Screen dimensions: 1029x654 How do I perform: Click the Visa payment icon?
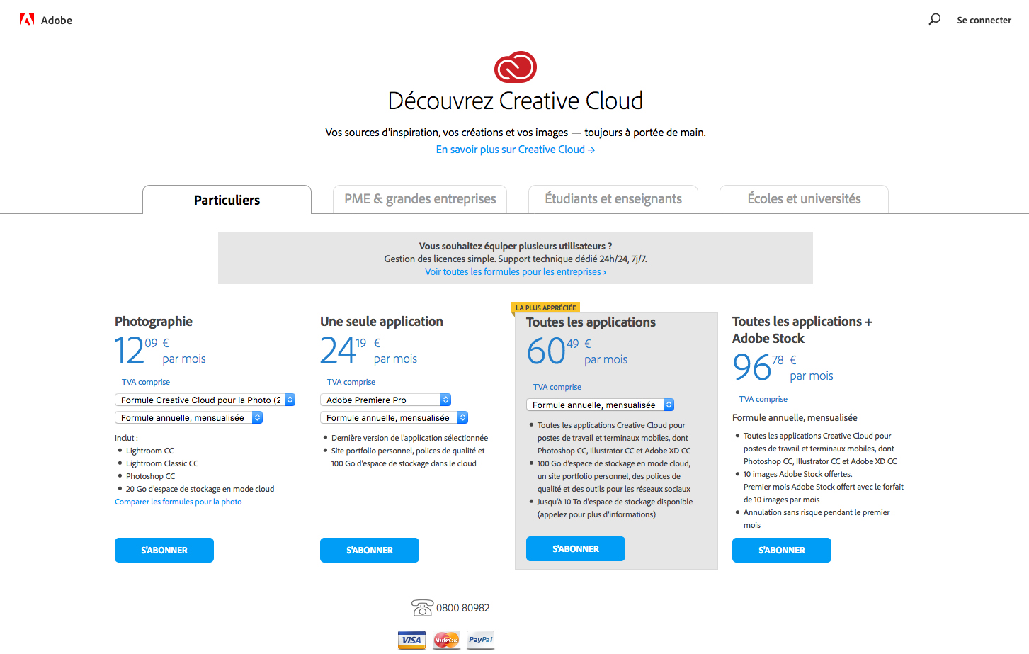[411, 640]
